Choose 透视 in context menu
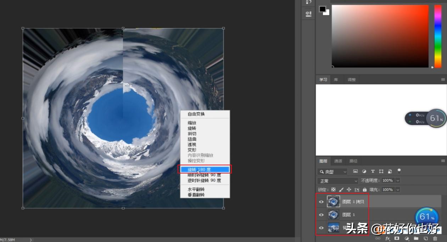The height and width of the screenshot is (242, 447). [205, 144]
